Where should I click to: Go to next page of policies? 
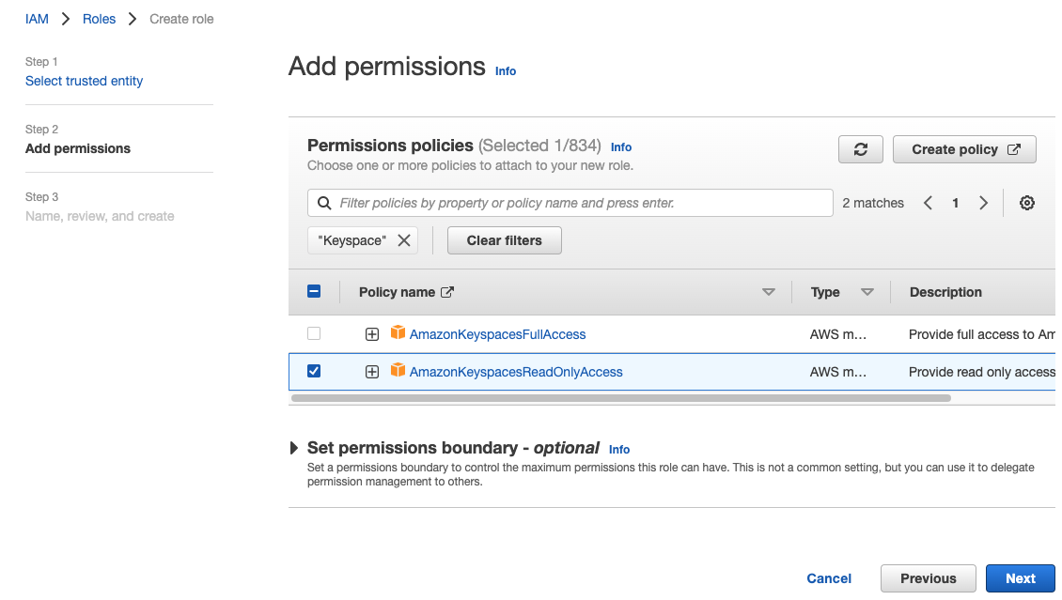point(983,203)
